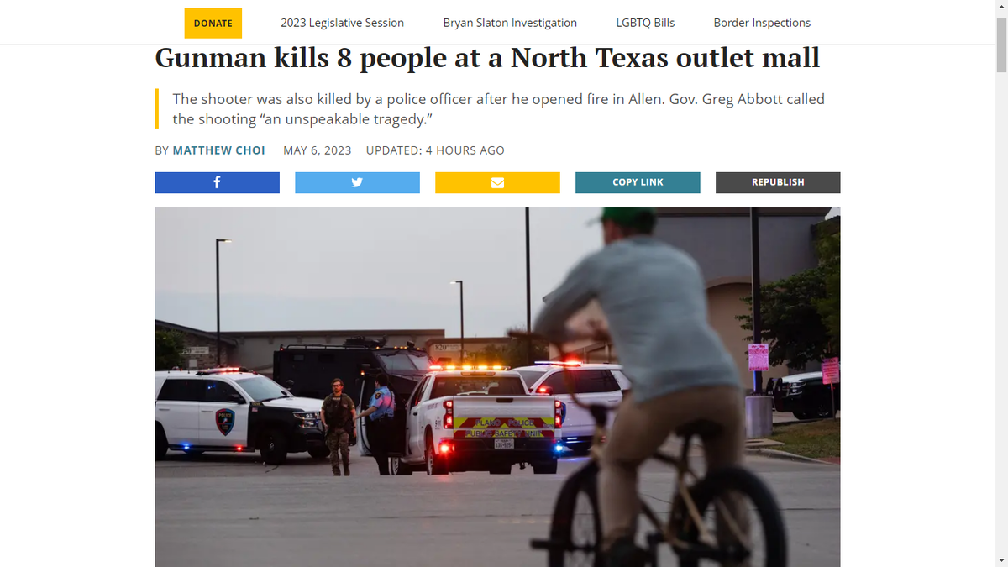Click the yellow DONATE button

pos(213,23)
